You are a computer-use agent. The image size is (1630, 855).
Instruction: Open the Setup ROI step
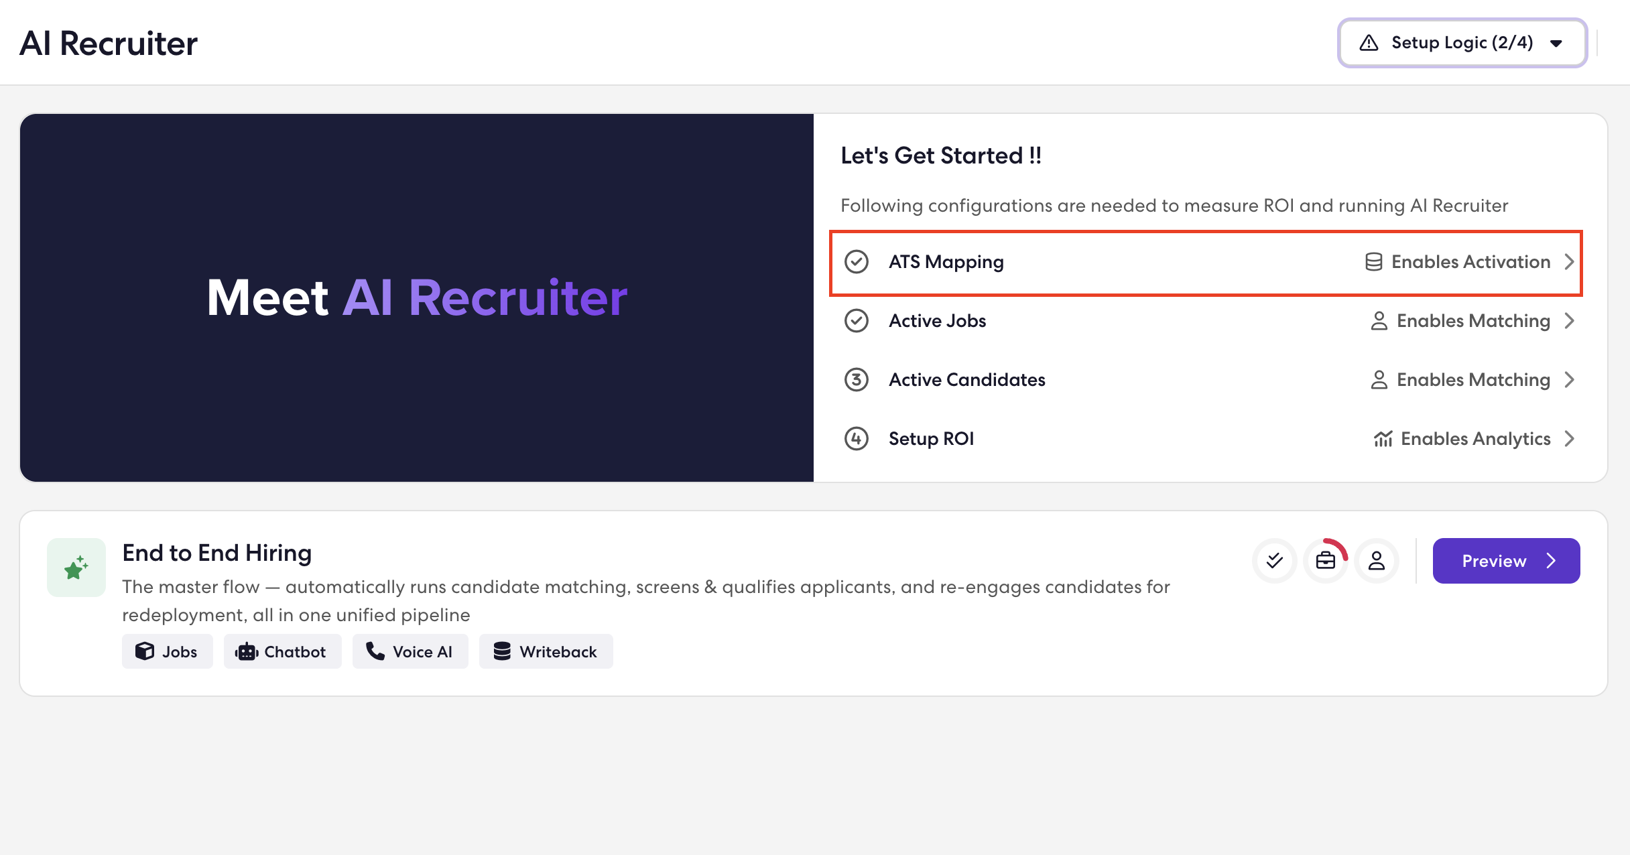pyautogui.click(x=1206, y=439)
